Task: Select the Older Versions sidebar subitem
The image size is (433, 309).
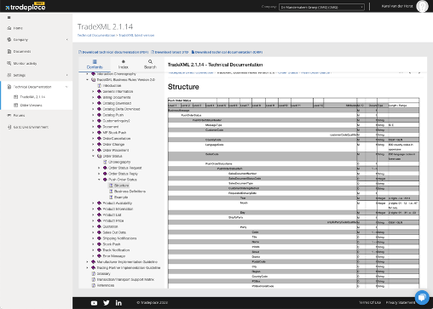Action: click(x=31, y=105)
